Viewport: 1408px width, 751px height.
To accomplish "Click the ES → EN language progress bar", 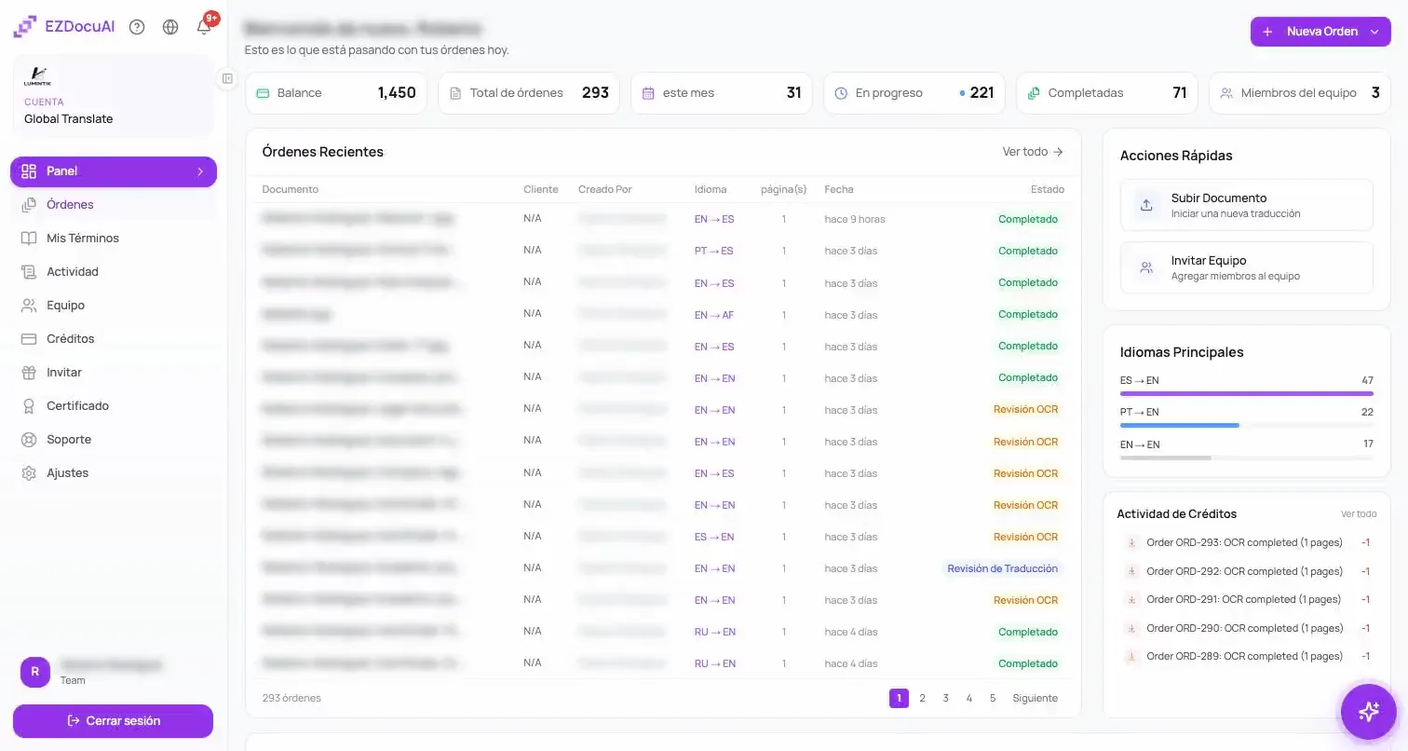I will point(1246,394).
